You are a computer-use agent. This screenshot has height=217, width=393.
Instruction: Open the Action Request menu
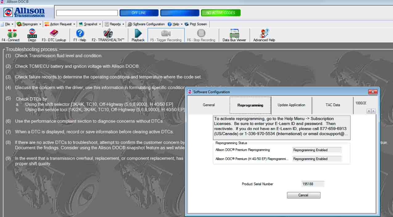tap(60, 24)
